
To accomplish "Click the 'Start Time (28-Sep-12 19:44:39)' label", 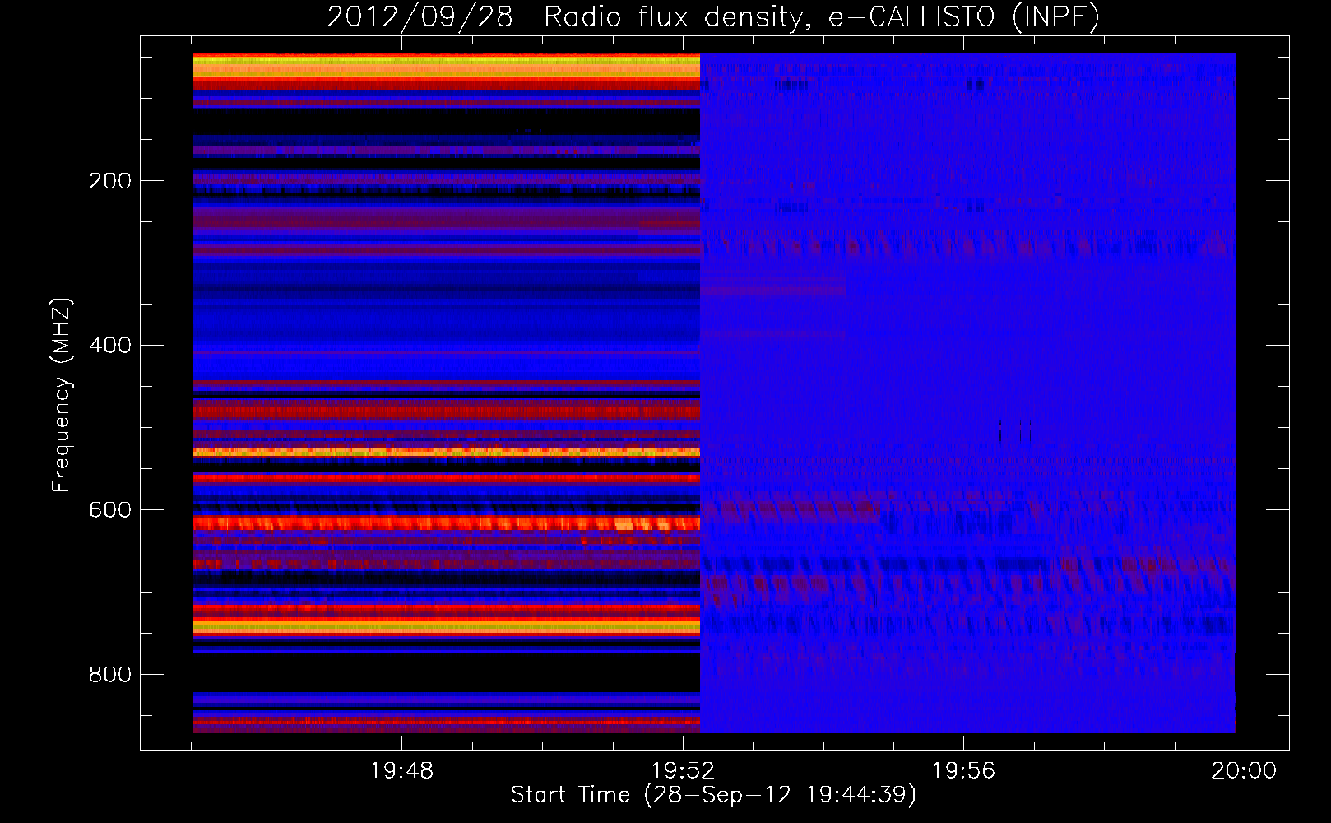I will pyautogui.click(x=713, y=795).
